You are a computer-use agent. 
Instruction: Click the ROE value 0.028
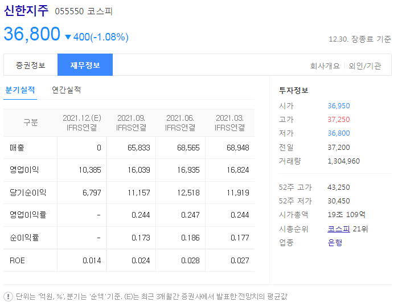(190, 260)
